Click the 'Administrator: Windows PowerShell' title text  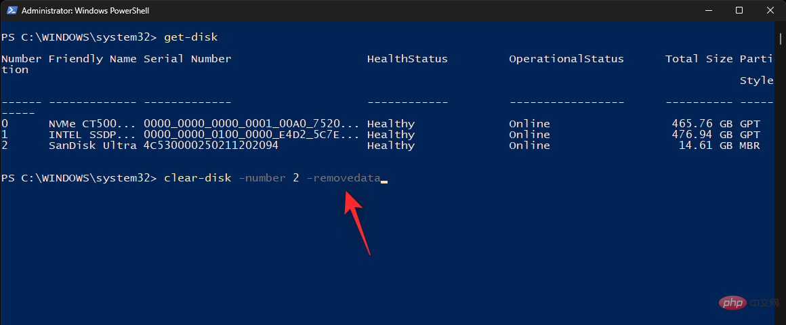(86, 11)
